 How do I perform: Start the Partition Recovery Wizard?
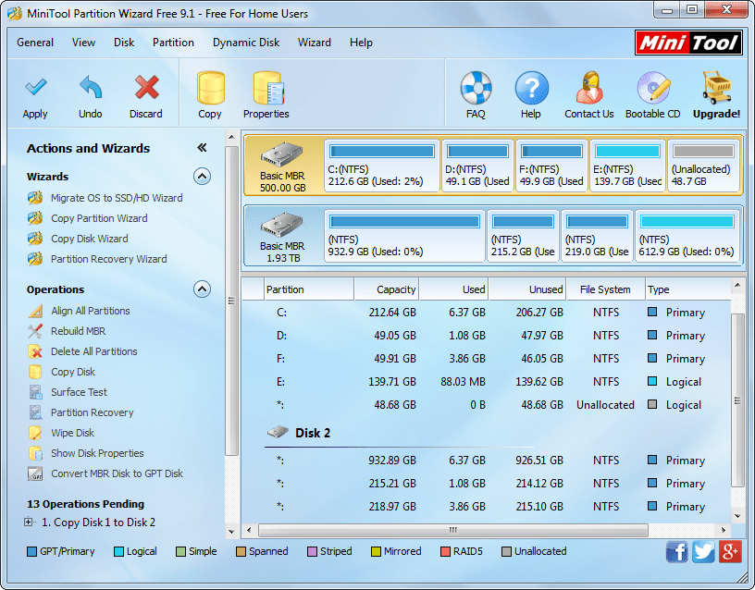[x=109, y=259]
